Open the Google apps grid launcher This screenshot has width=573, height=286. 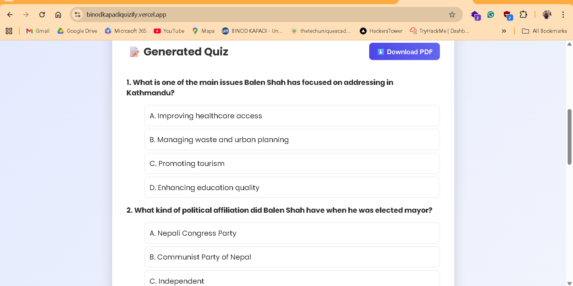point(9,31)
